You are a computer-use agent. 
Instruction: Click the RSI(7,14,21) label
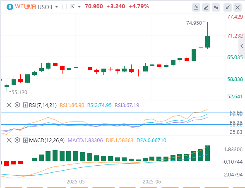pyautogui.click(x=43, y=105)
